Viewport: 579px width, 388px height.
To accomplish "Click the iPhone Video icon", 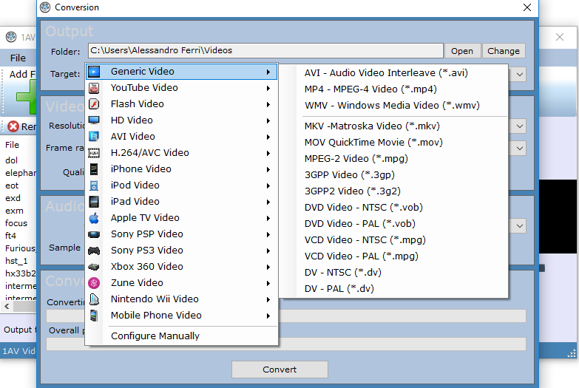I will (x=94, y=169).
